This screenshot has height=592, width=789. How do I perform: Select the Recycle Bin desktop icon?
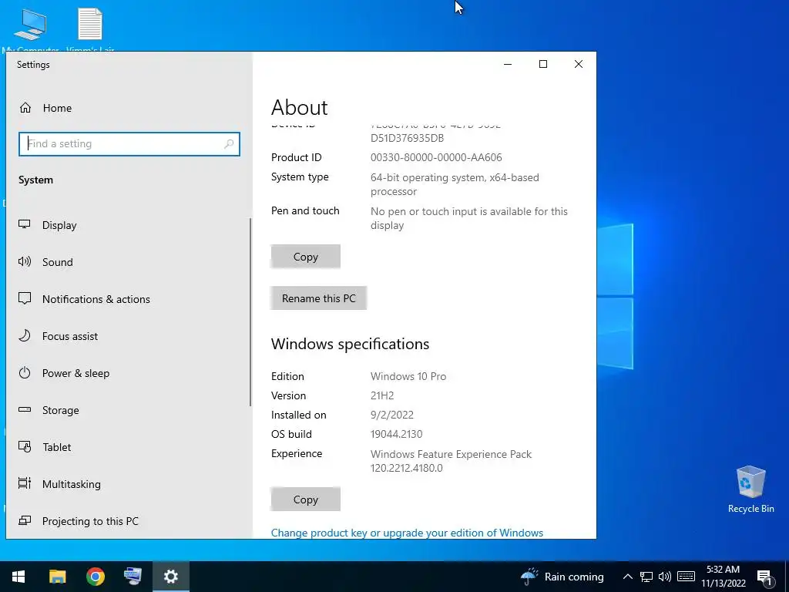[x=750, y=489]
